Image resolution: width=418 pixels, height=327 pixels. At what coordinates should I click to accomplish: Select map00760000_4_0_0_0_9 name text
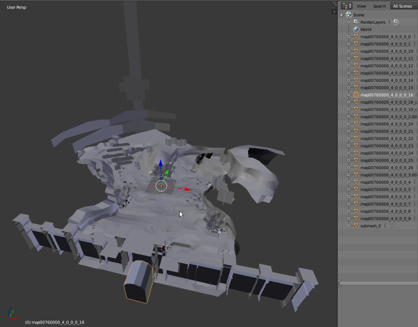tap(385, 218)
